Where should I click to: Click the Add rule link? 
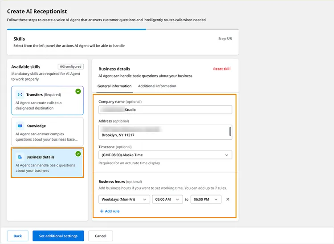tap(110, 211)
